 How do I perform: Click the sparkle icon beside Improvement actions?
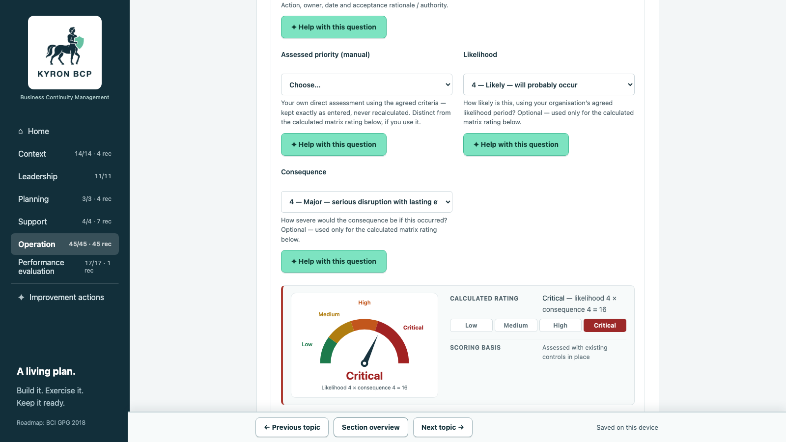(x=21, y=297)
